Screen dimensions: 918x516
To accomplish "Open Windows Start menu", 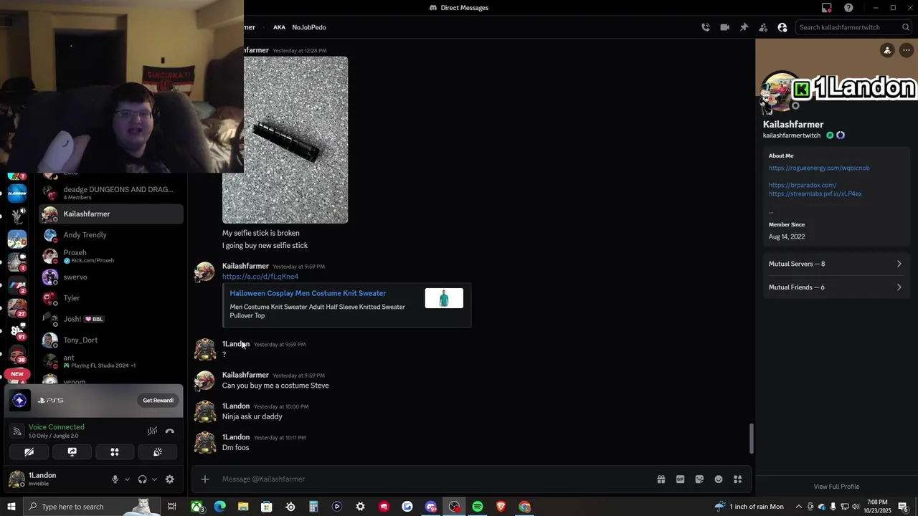I will [x=11, y=507].
